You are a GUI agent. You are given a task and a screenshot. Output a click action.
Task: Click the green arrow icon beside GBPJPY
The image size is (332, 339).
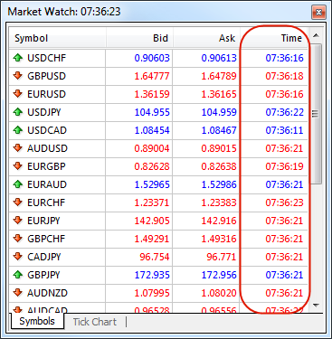coord(18,274)
